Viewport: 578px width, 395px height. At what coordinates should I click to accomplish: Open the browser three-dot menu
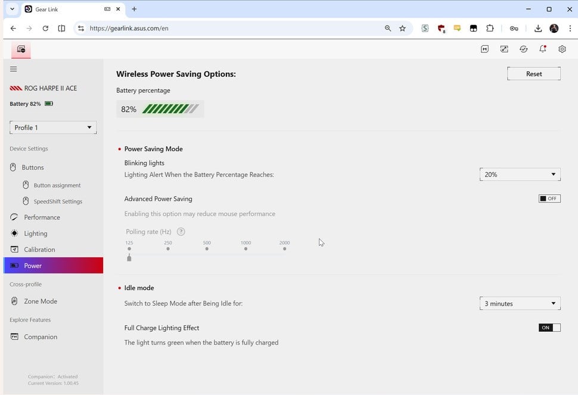click(x=570, y=29)
